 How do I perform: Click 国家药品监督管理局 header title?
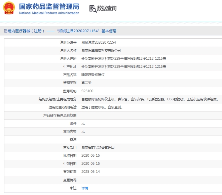pyautogui.click(x=49, y=6)
